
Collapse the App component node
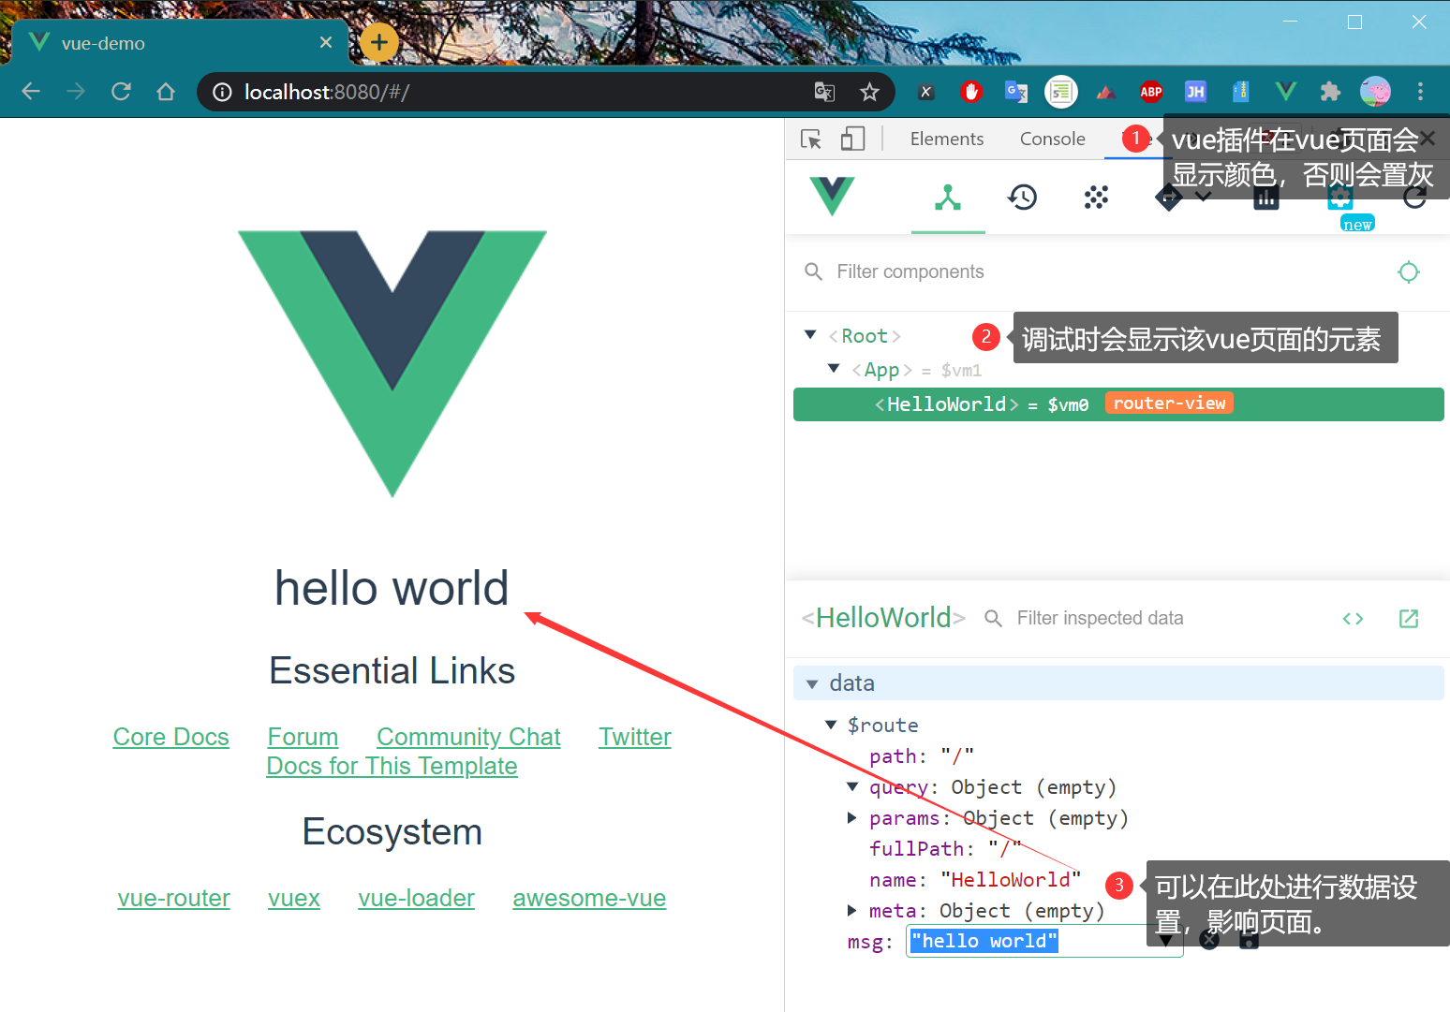click(x=834, y=369)
